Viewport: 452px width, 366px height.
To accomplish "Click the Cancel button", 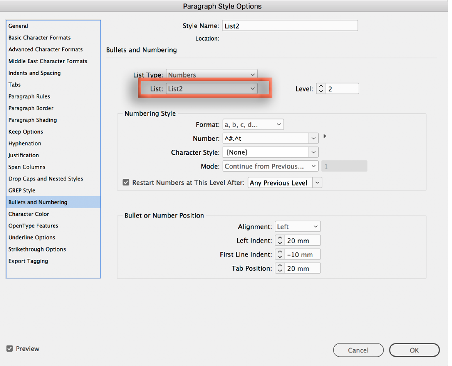I will click(358, 350).
